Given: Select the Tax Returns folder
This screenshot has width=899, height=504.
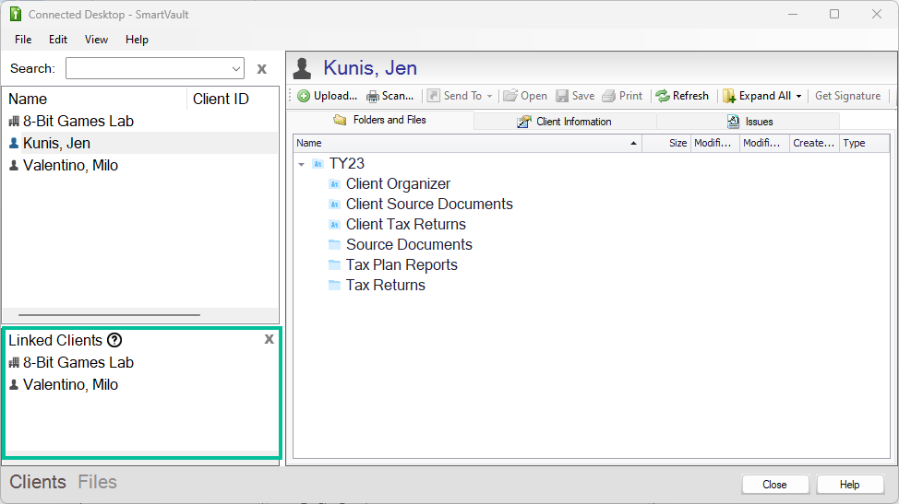Looking at the screenshot, I should pos(385,285).
